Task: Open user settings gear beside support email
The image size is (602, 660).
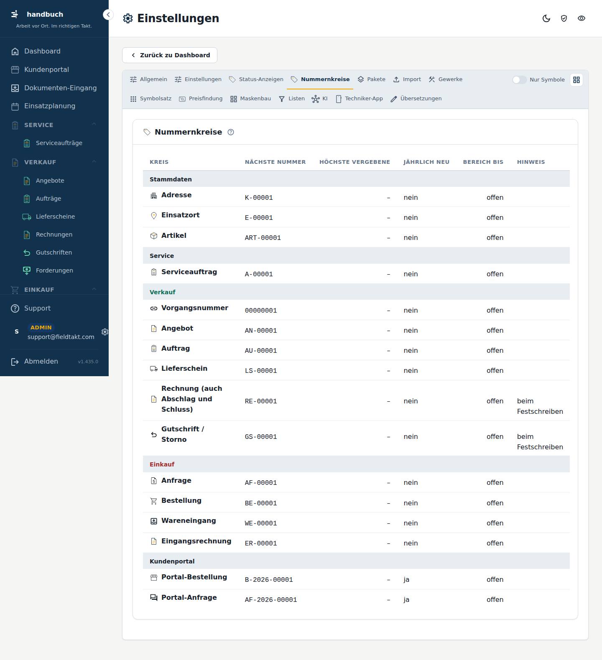Action: tap(105, 332)
